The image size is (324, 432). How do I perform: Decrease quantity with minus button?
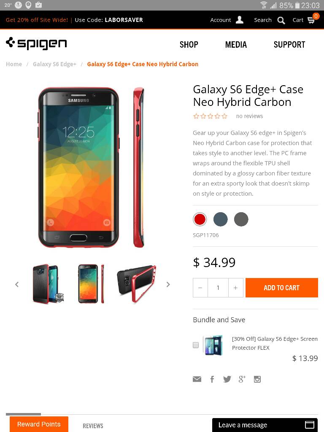point(200,288)
